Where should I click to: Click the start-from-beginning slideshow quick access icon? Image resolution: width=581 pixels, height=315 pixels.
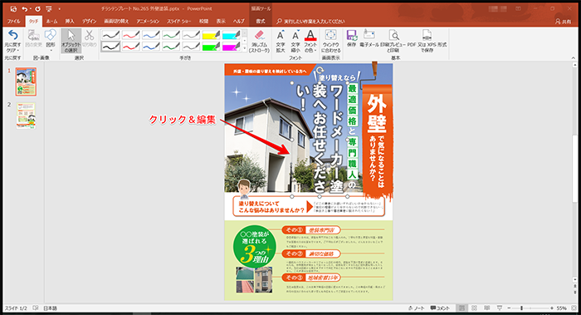(x=49, y=8)
